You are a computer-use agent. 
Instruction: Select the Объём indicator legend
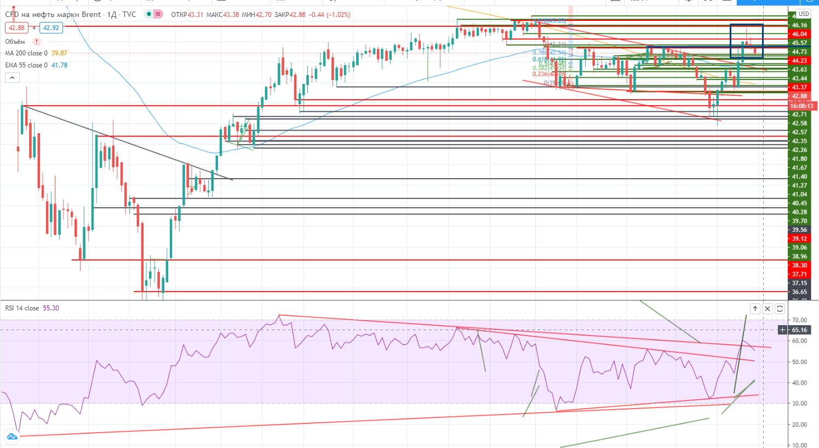[x=15, y=42]
